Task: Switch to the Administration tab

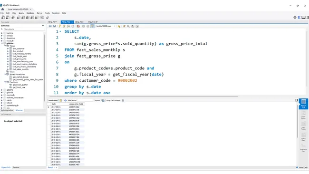Action: click(7, 110)
